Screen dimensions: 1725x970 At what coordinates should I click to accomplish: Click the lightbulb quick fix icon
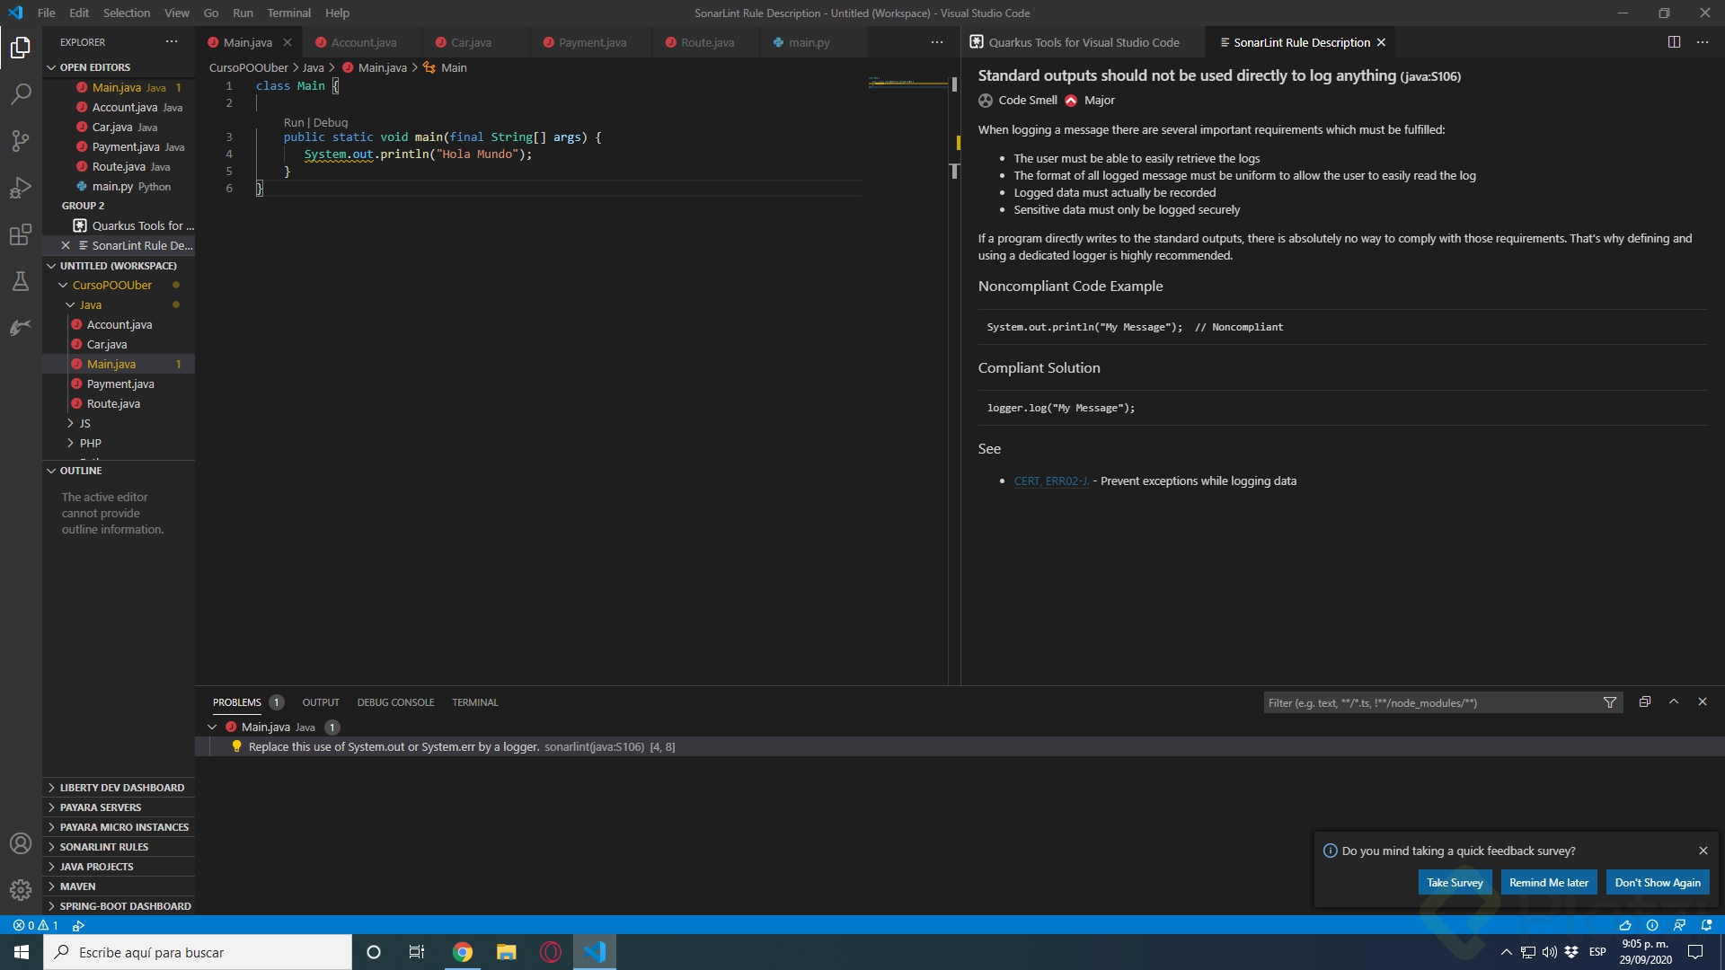236,746
